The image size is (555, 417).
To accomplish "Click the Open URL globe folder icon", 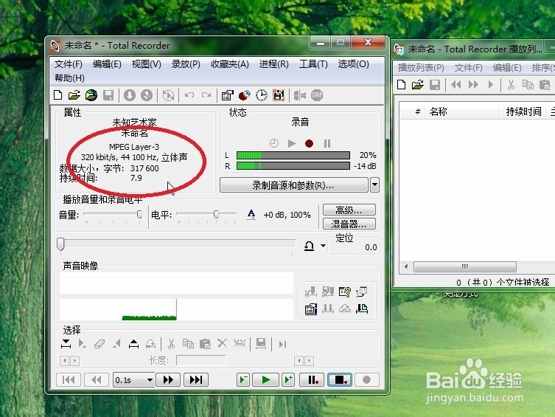I will (91, 95).
